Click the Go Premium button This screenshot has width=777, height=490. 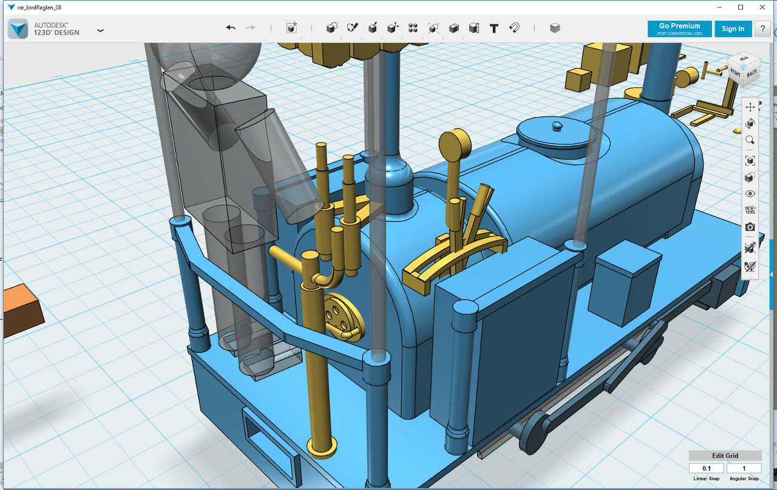(679, 29)
